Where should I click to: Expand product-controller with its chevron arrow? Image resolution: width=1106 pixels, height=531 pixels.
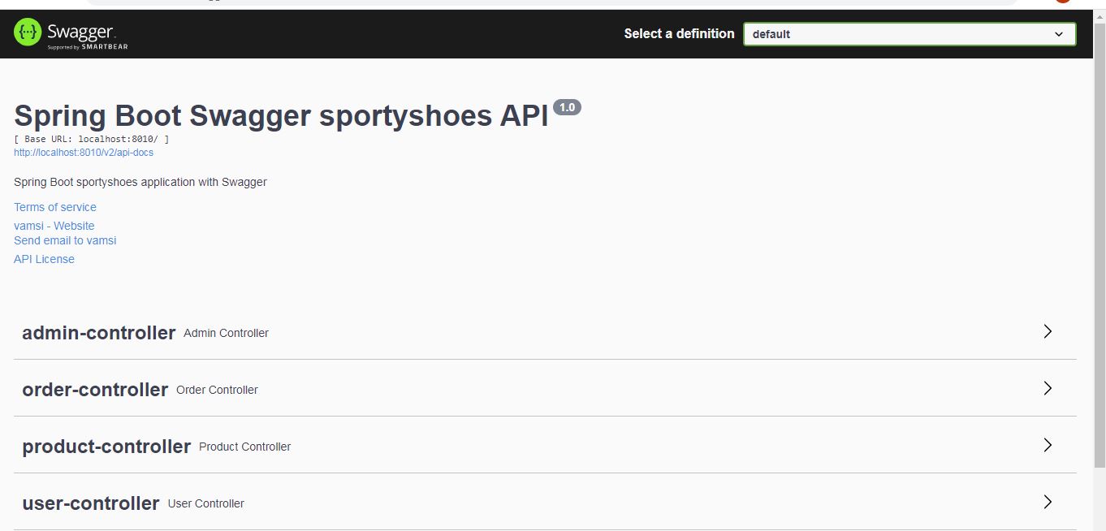coord(1048,445)
